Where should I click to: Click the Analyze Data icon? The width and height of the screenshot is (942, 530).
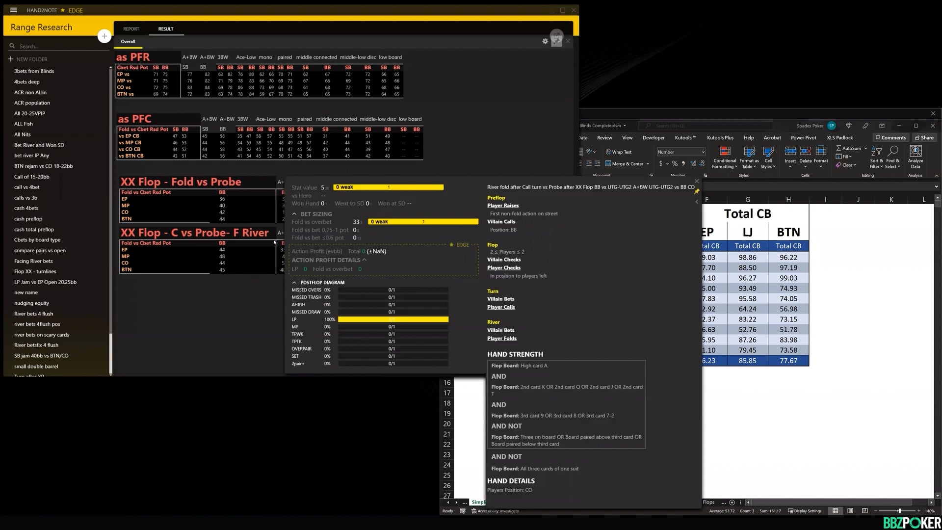click(x=915, y=152)
